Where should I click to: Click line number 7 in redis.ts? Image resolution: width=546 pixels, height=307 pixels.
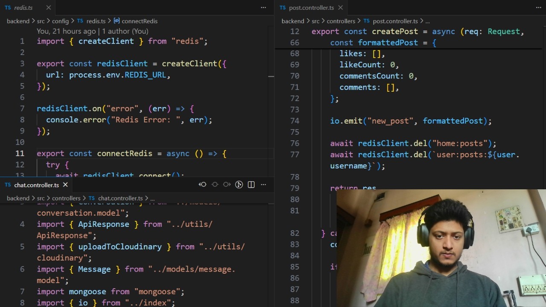click(22, 109)
